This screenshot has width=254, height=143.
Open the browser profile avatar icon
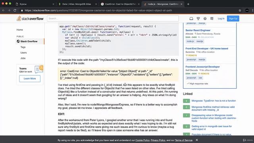click(x=247, y=10)
